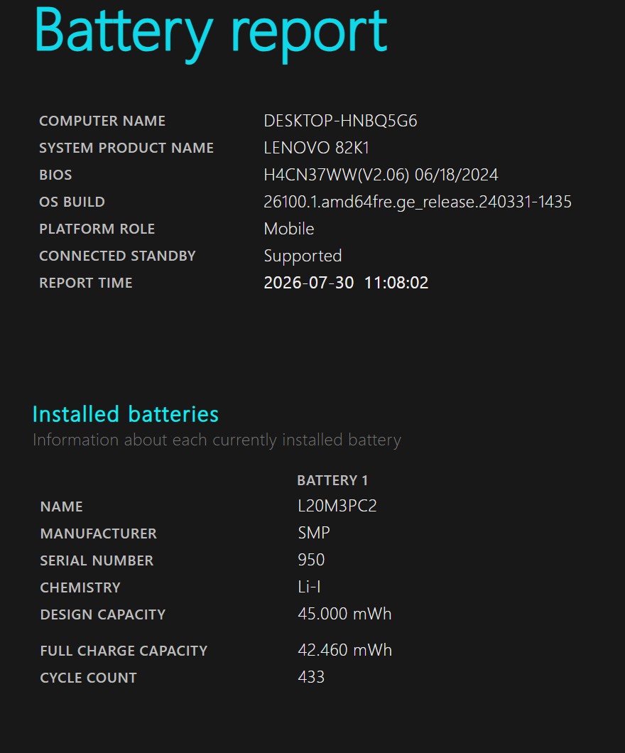Click the OS build number text
This screenshot has height=753, width=625.
tap(418, 202)
